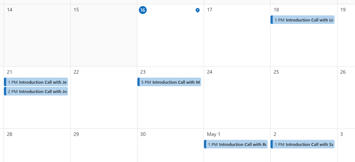Open the 1 PM Introduction Call on the 21st
The image size is (355, 162).
36,82
